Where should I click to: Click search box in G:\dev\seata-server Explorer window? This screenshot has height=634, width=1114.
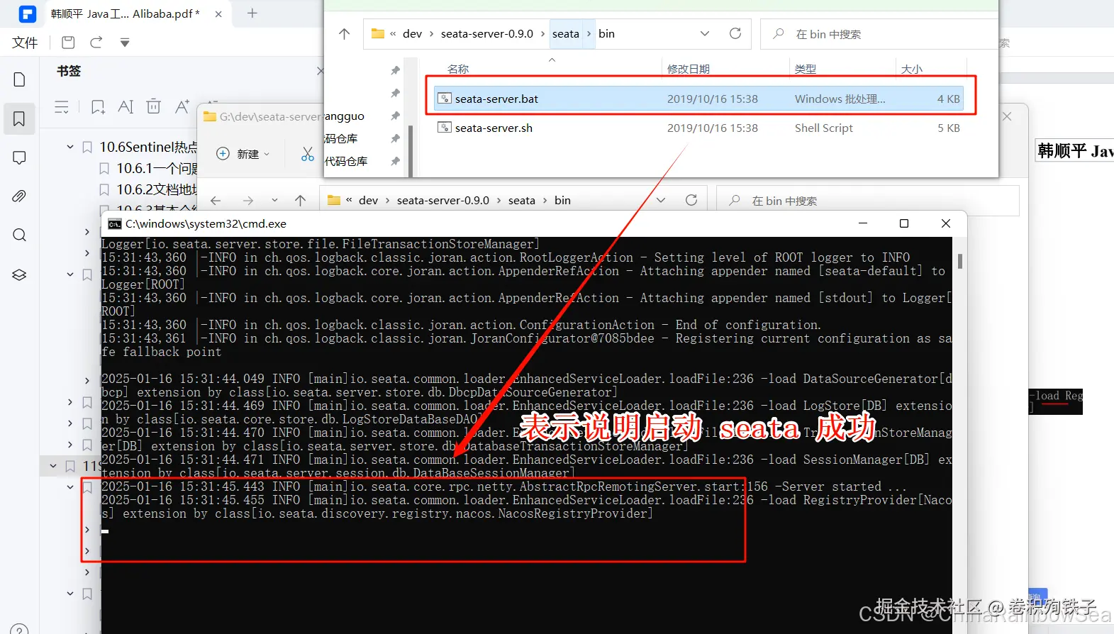(x=868, y=201)
